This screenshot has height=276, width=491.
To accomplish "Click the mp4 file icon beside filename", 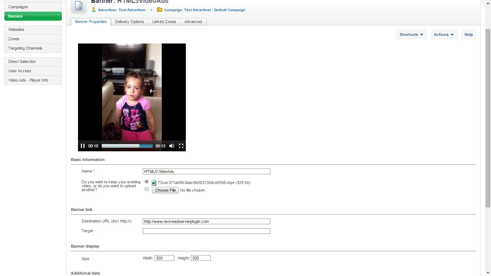I will click(x=154, y=183).
